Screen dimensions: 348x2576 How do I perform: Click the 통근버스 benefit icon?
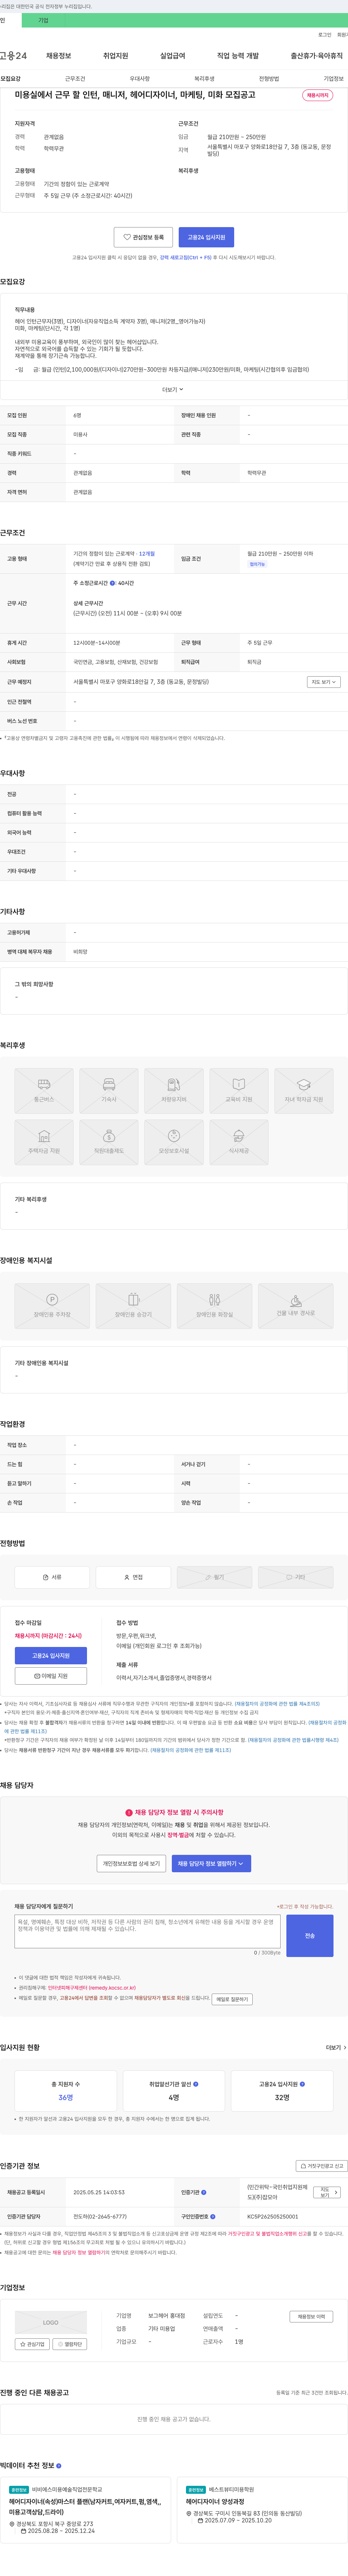44,1091
